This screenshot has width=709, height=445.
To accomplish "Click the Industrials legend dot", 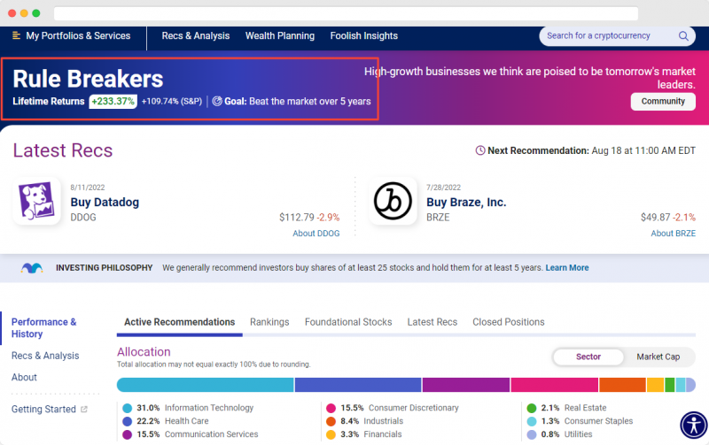I will 331,421.
